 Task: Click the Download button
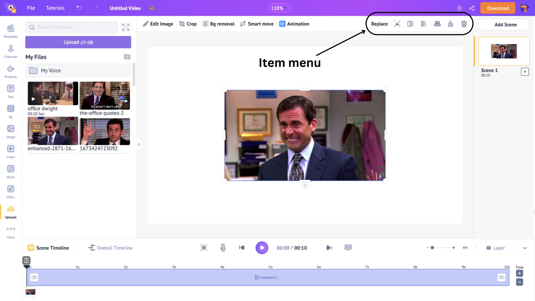pos(497,8)
